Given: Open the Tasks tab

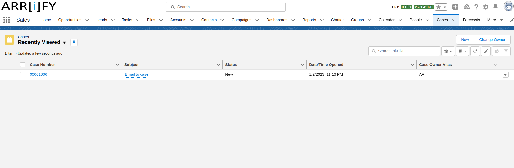Looking at the screenshot, I should 127,20.
